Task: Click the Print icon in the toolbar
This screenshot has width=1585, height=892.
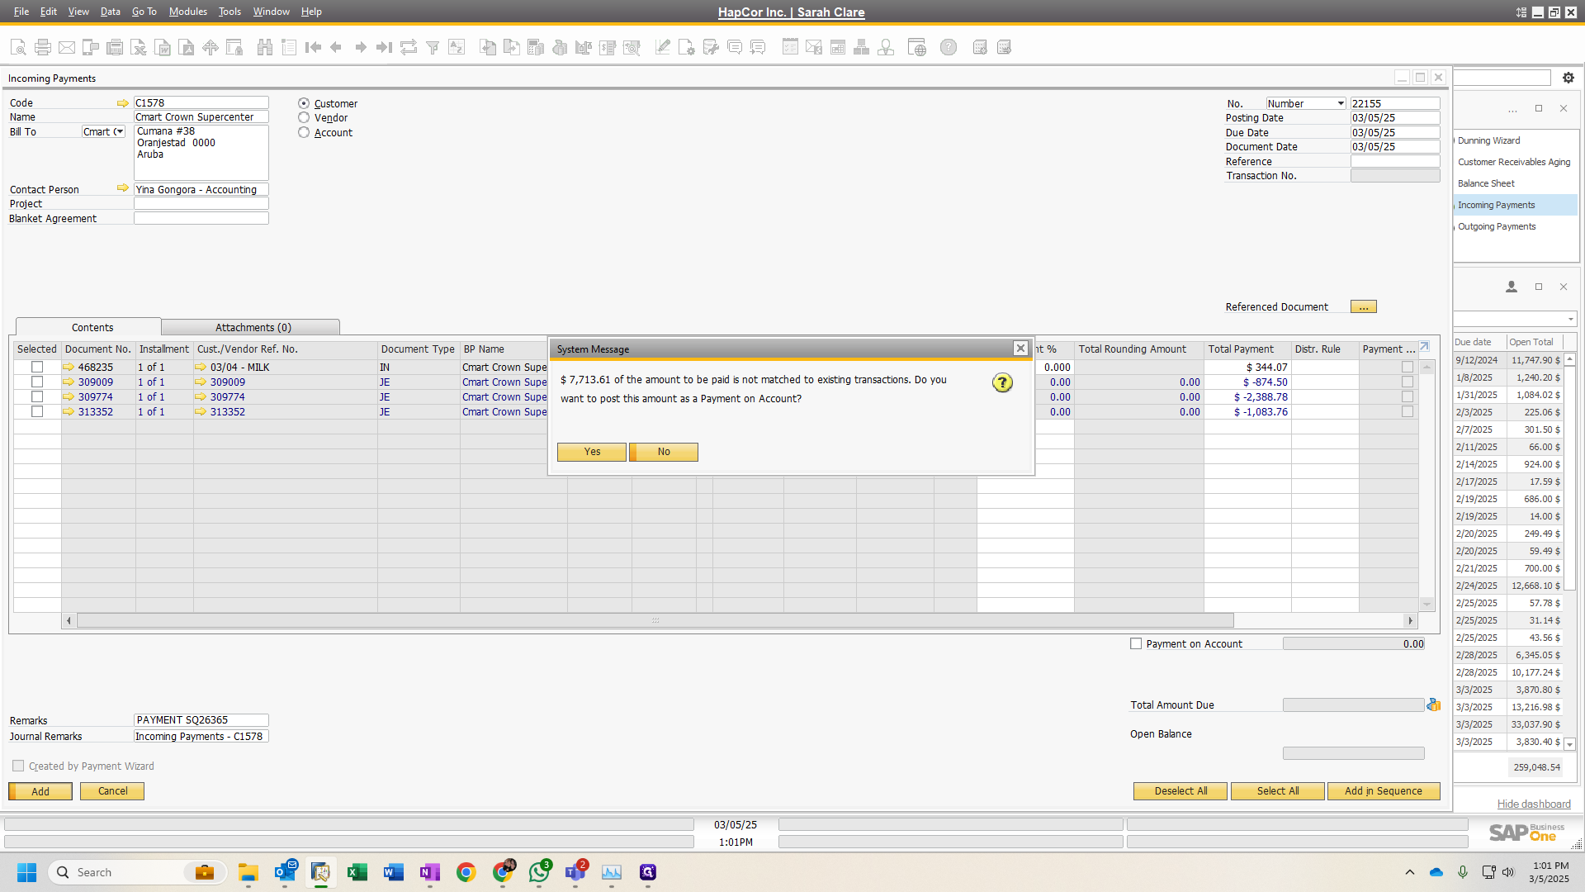Action: pyautogui.click(x=43, y=47)
